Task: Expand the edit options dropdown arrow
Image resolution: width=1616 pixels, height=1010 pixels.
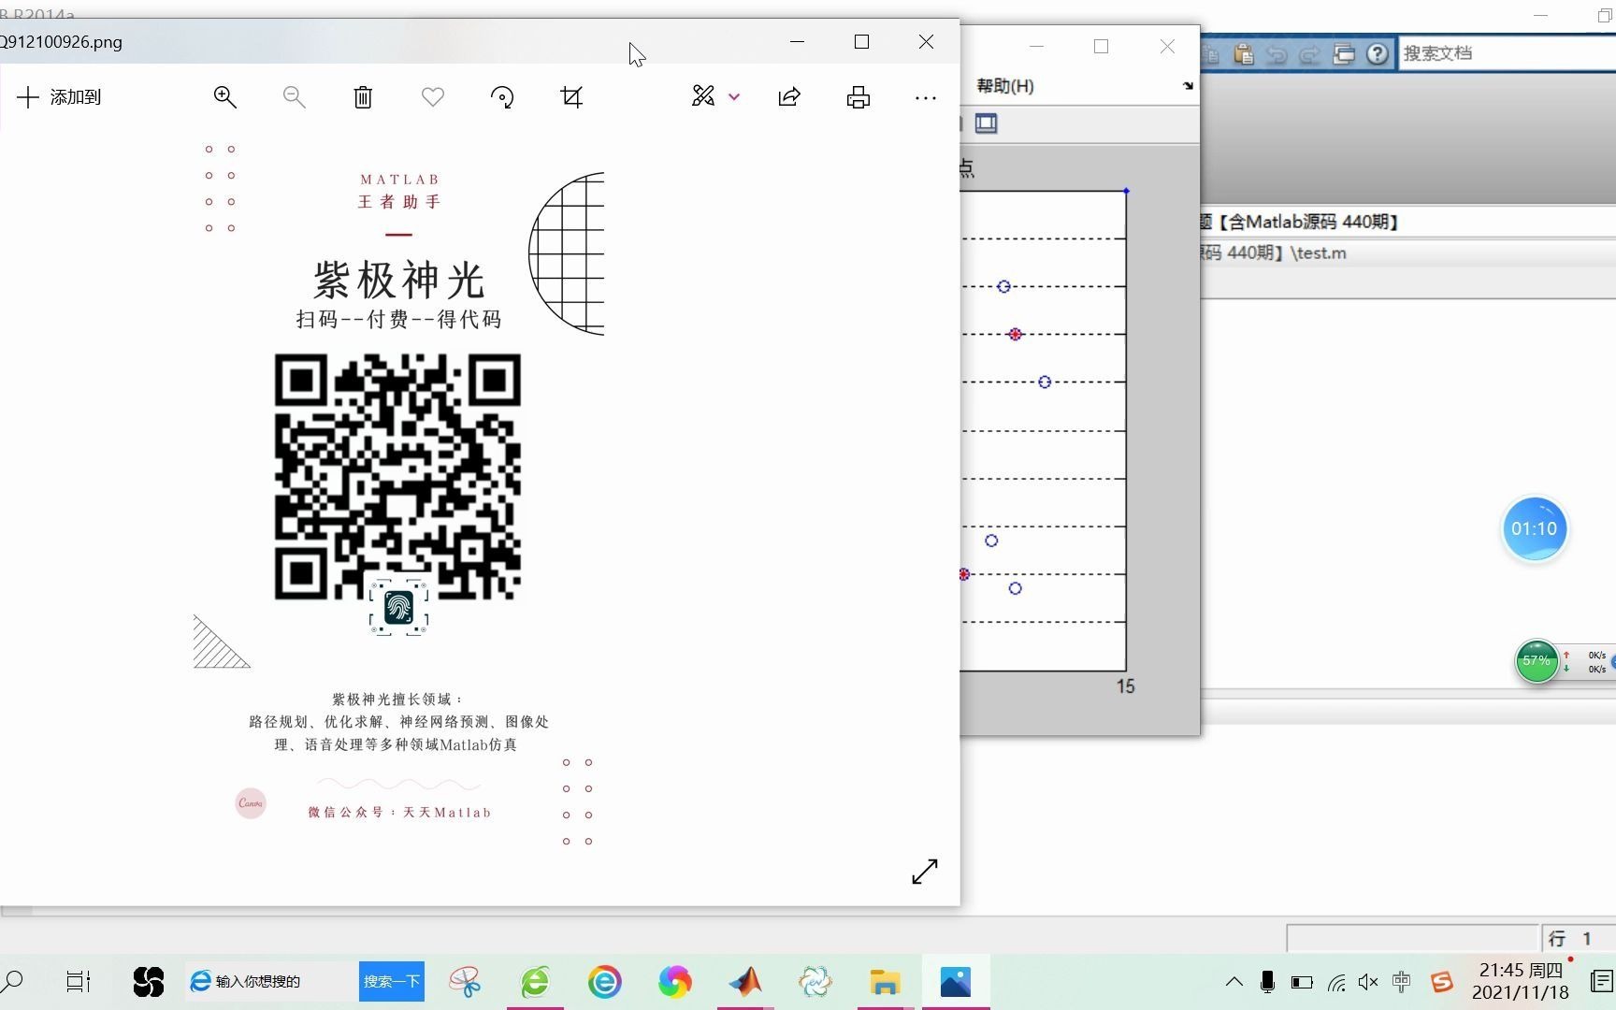Action: pos(734,97)
